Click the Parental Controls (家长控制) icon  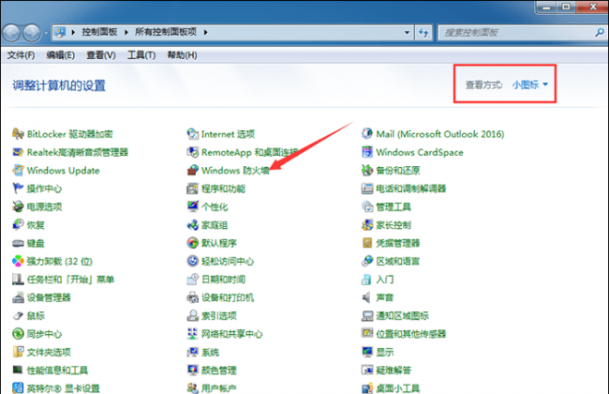[x=367, y=225]
